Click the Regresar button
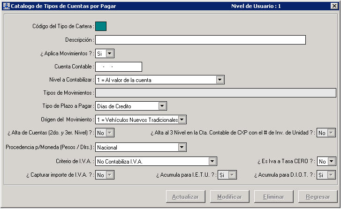 (318, 197)
